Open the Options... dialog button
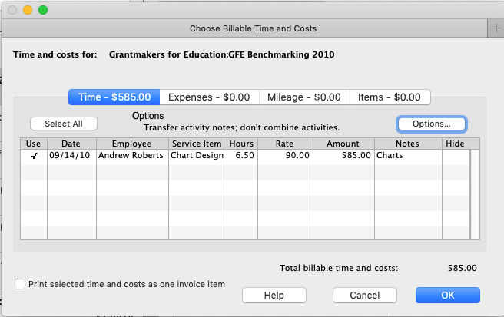This screenshot has height=317, width=504. tap(431, 124)
